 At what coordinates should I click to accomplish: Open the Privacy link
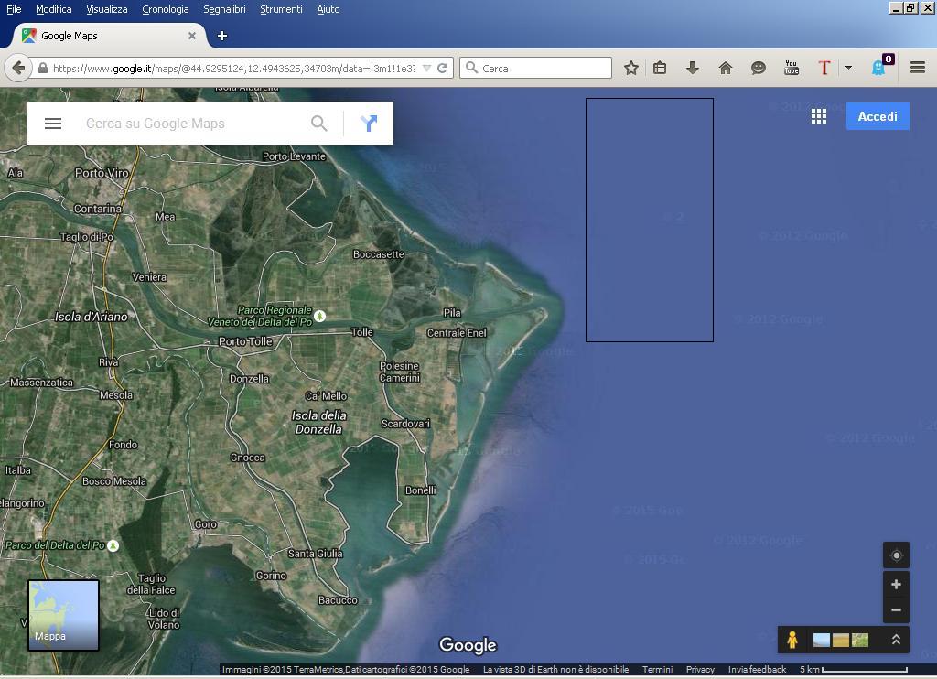[700, 670]
